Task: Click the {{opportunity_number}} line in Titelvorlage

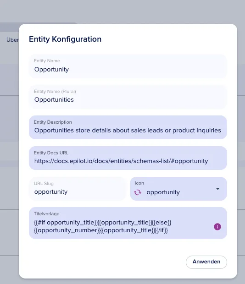Action: (101, 230)
